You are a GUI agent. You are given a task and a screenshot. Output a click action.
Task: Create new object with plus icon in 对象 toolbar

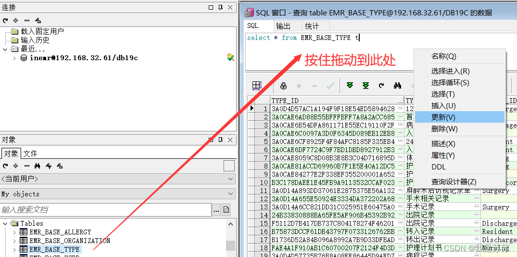(x=15, y=166)
